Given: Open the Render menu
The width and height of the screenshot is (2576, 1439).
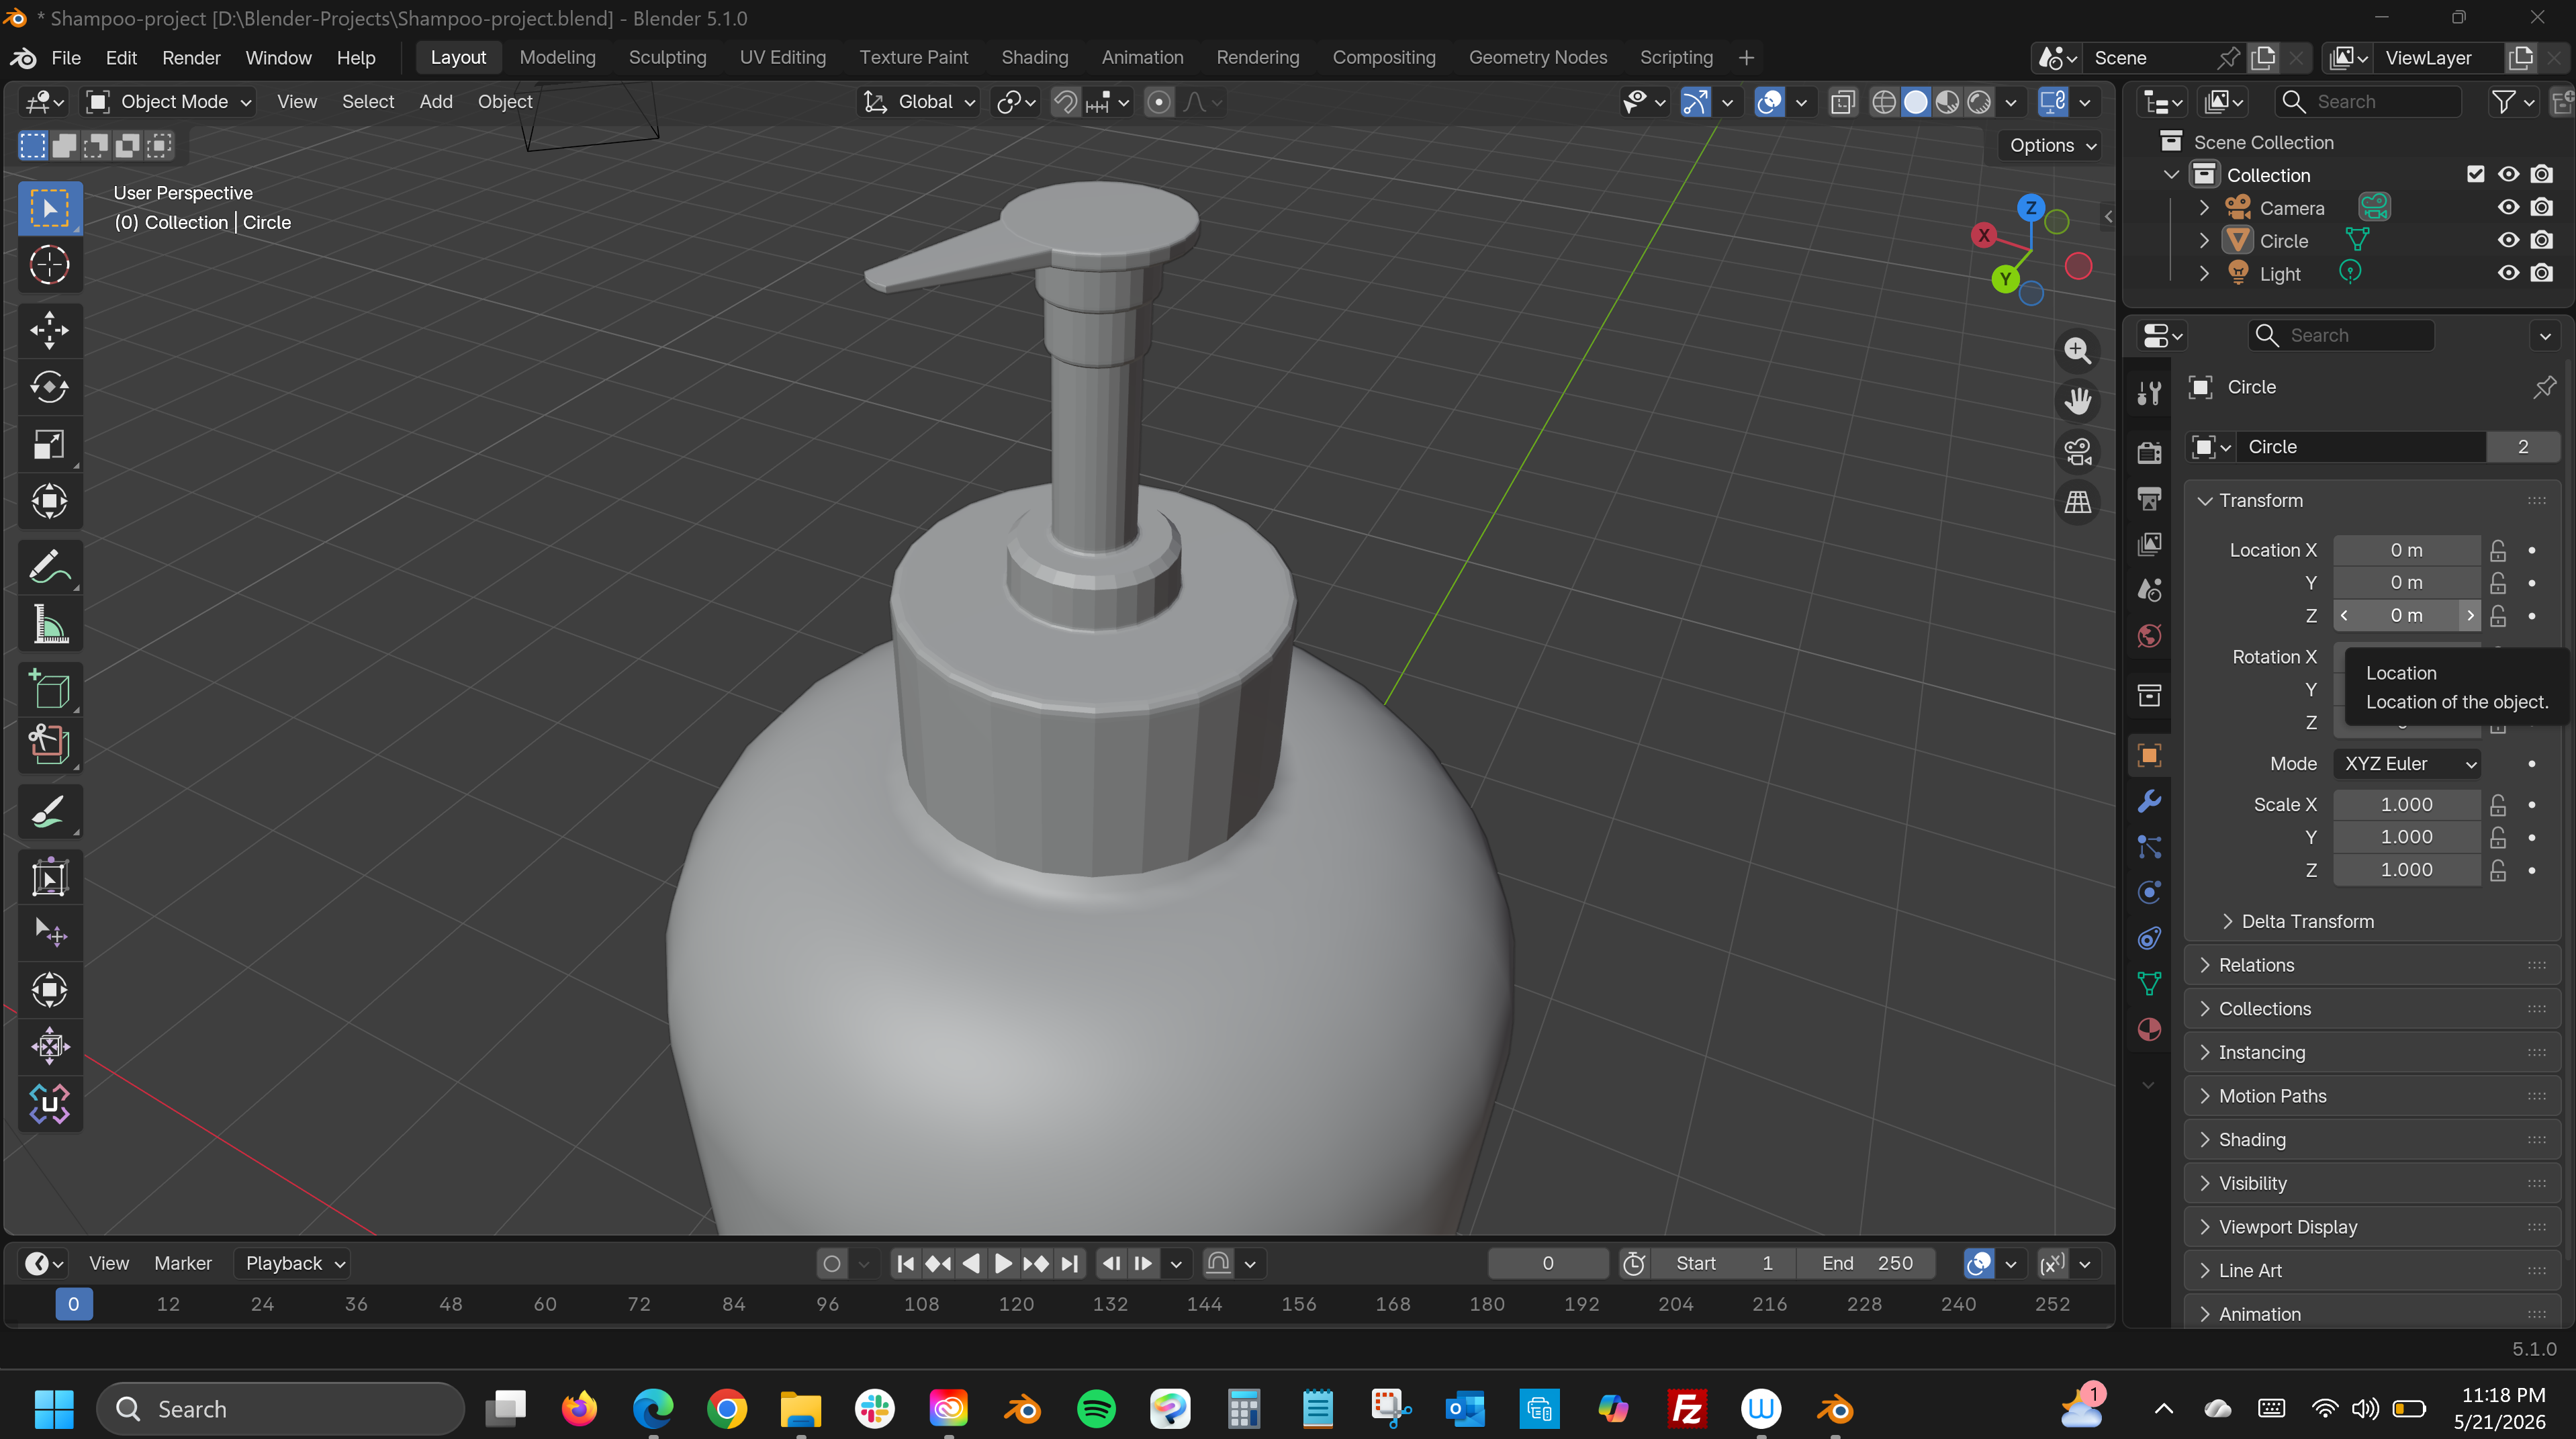Looking at the screenshot, I should click(x=191, y=58).
